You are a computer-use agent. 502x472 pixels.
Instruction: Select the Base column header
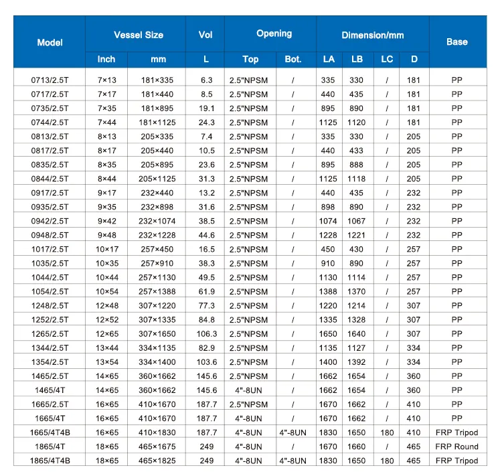coord(457,42)
